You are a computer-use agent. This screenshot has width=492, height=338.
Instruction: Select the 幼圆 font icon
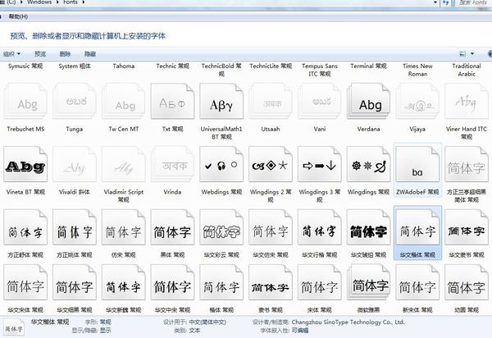click(x=467, y=282)
